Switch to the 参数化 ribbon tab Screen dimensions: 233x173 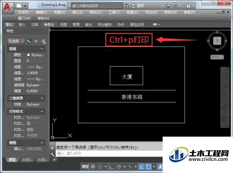(49, 24)
